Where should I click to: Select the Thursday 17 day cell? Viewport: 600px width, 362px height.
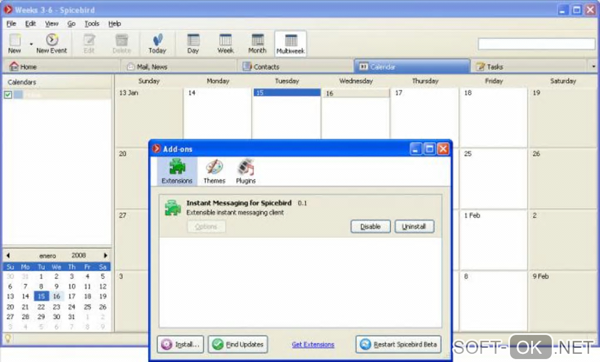(x=424, y=114)
